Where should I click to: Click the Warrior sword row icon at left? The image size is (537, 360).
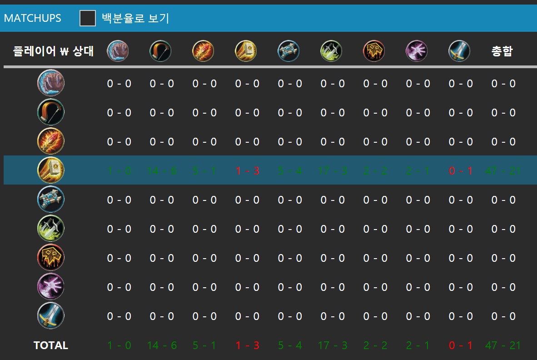pyautogui.click(x=50, y=316)
